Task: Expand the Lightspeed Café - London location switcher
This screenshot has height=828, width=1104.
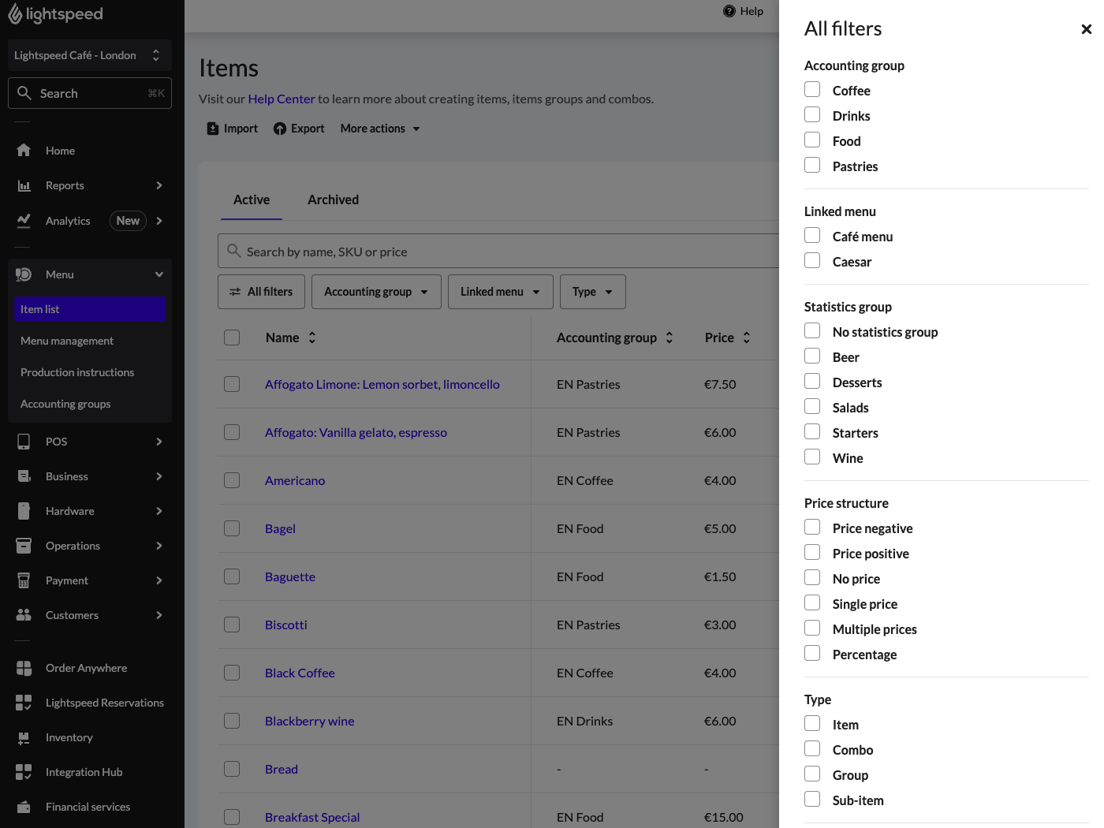Action: pos(89,55)
